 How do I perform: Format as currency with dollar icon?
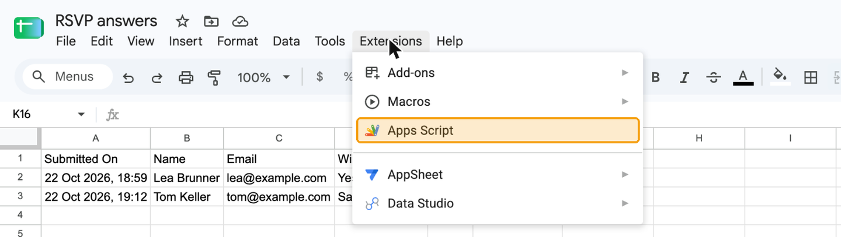[319, 77]
